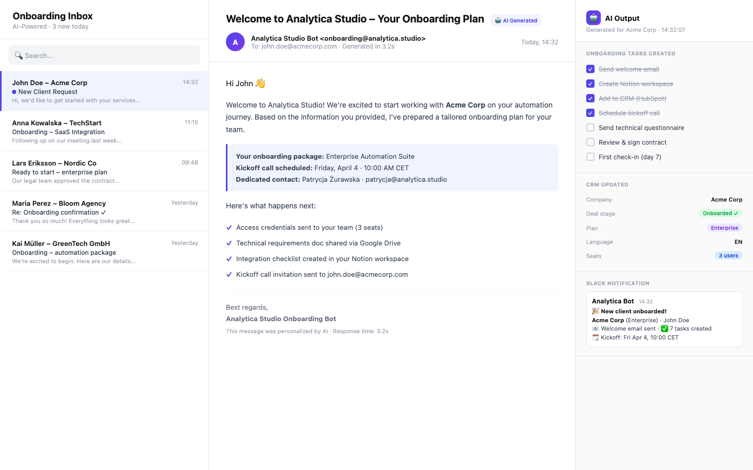Click the waving hand emoji after Hi John
The image size is (753, 470).
click(x=260, y=84)
